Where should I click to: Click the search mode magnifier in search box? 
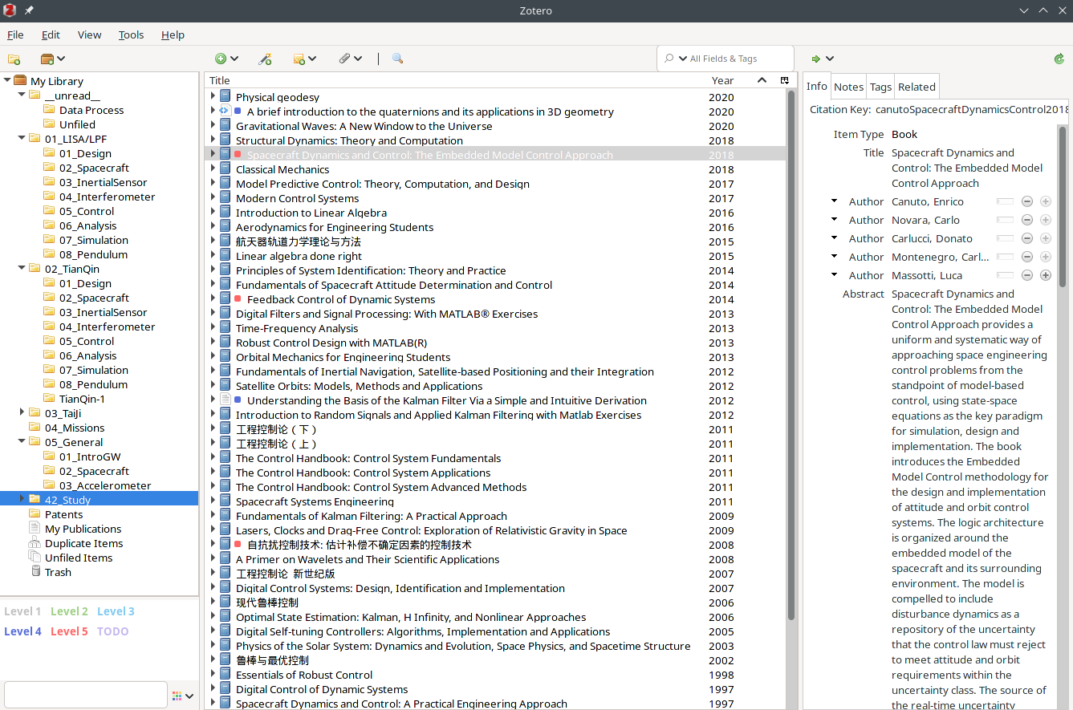[x=675, y=59]
